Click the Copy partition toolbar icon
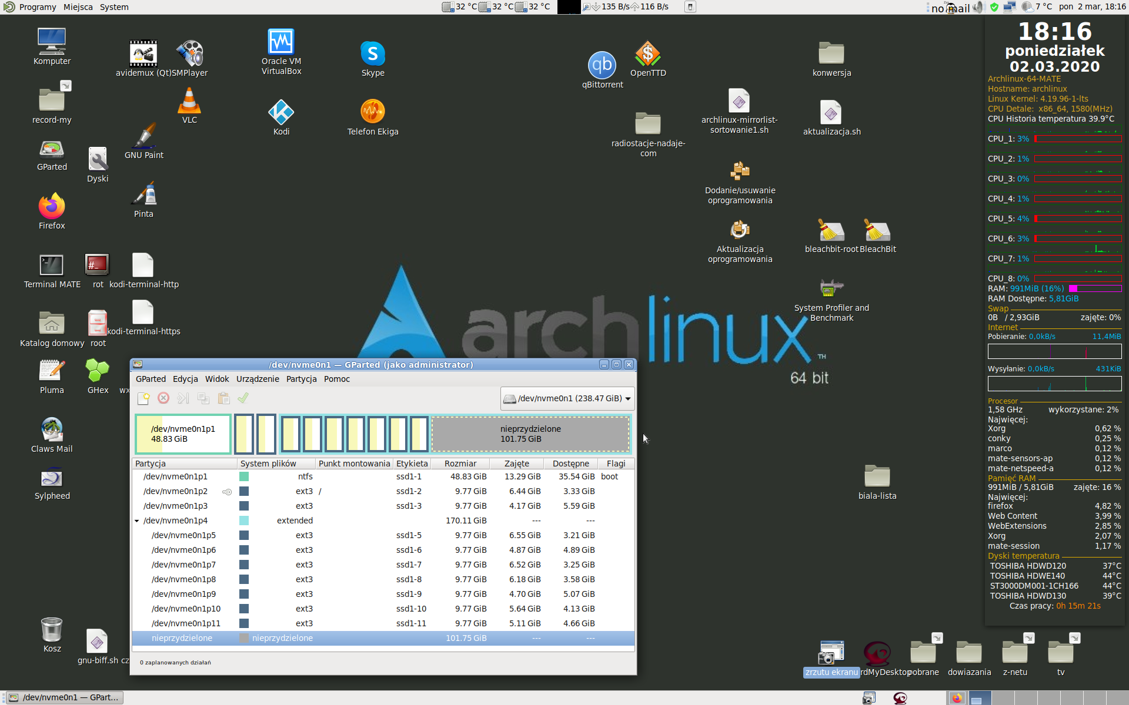Image resolution: width=1129 pixels, height=705 pixels. click(x=203, y=399)
